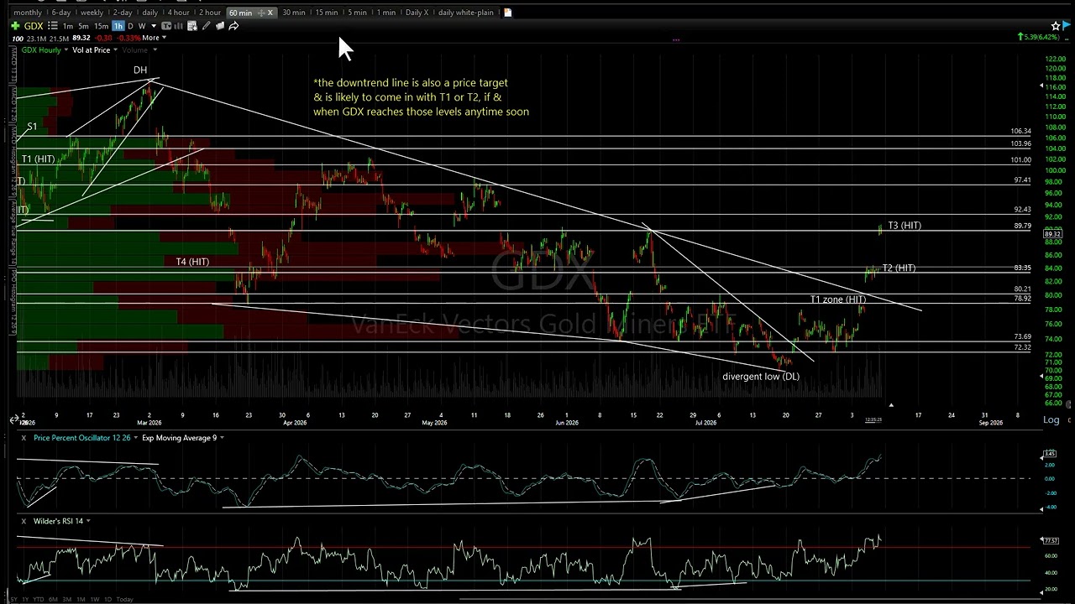Set range to 1M

[81, 599]
